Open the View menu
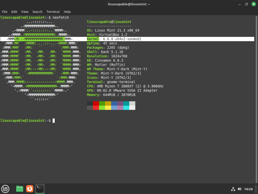The width and height of the screenshot is (258, 194). click(x=25, y=12)
